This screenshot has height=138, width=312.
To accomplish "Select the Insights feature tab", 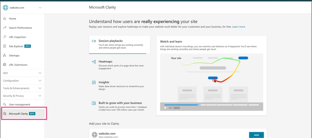I will pos(119,85).
